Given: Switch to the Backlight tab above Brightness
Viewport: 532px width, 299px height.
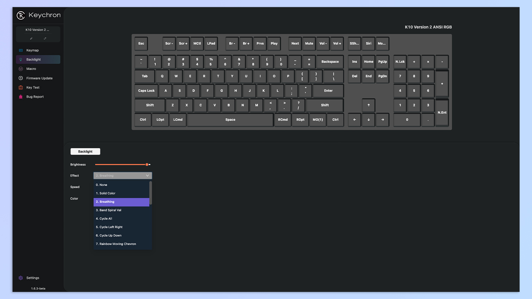Looking at the screenshot, I should [x=85, y=152].
